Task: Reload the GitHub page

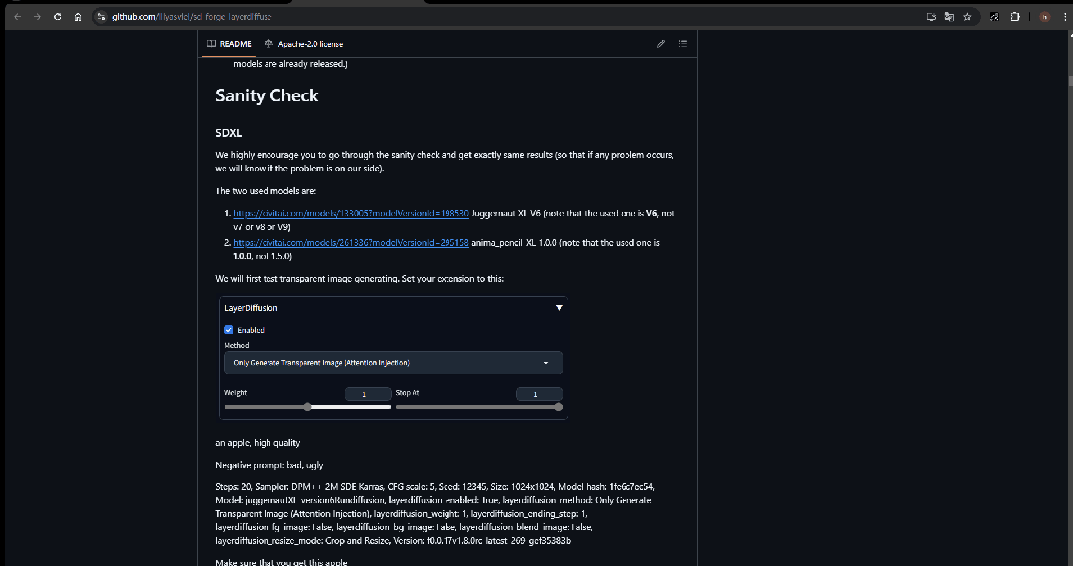Action: [x=58, y=17]
